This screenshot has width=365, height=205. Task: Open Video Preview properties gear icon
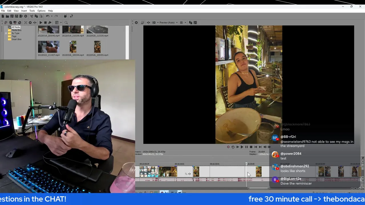[x=136, y=22]
